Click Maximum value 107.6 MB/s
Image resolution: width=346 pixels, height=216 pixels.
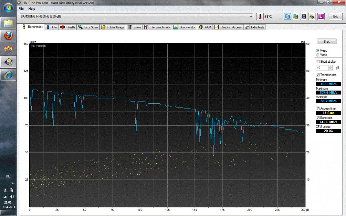[x=328, y=92]
